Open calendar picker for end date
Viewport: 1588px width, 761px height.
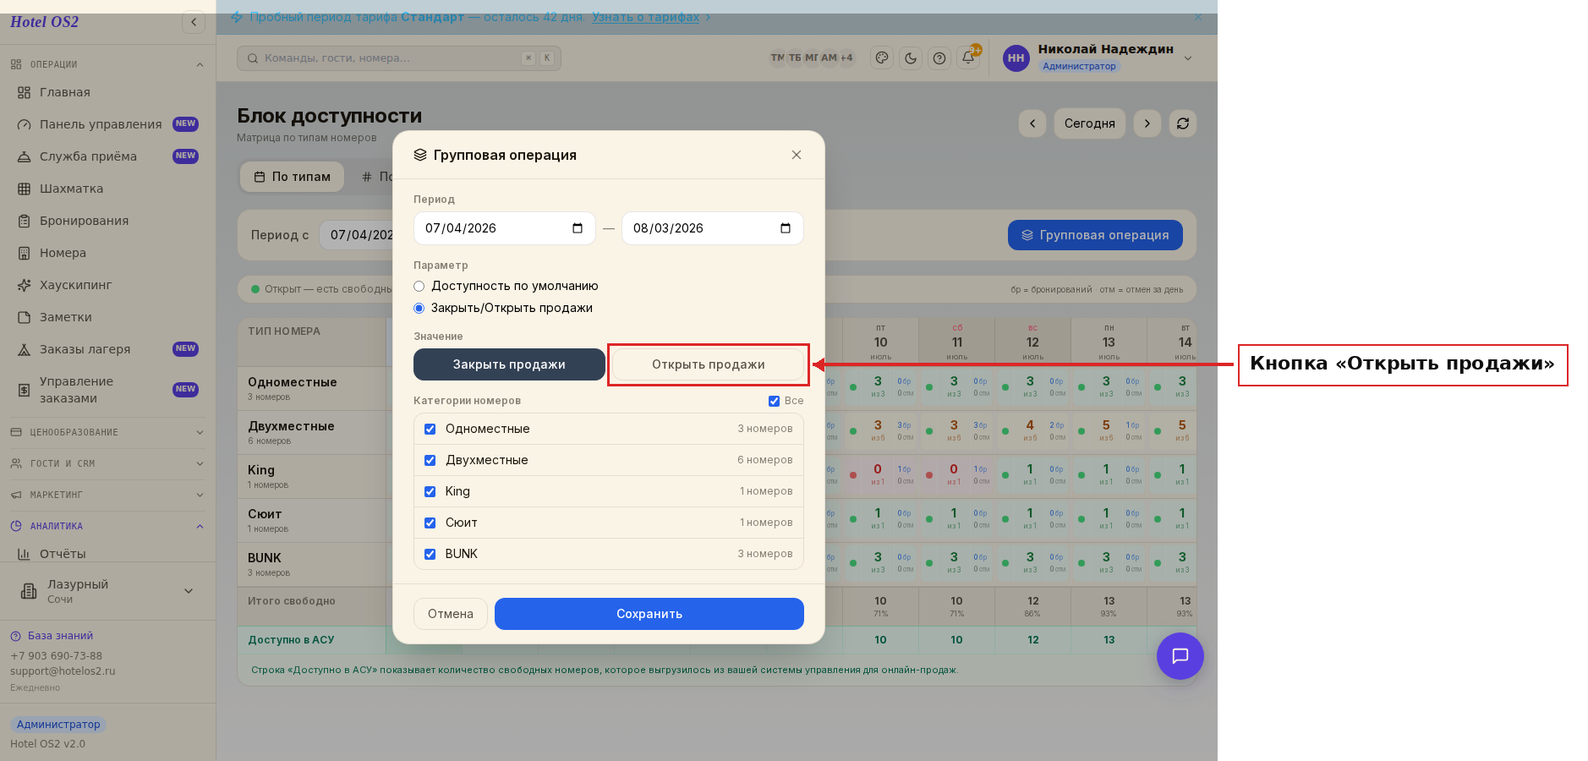coord(786,228)
